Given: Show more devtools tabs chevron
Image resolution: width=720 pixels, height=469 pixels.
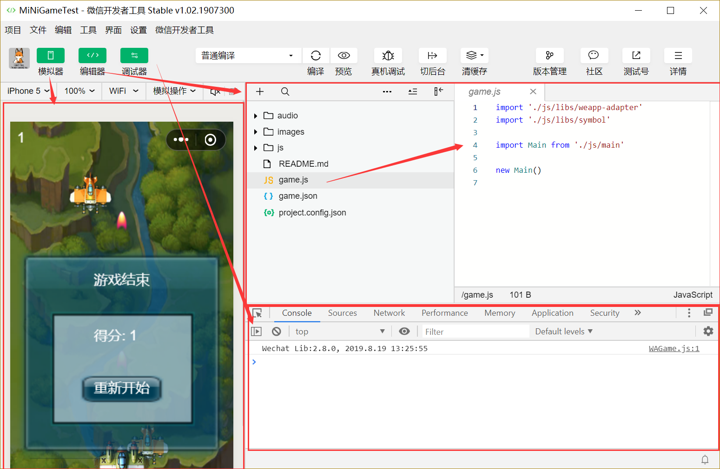Looking at the screenshot, I should [638, 313].
